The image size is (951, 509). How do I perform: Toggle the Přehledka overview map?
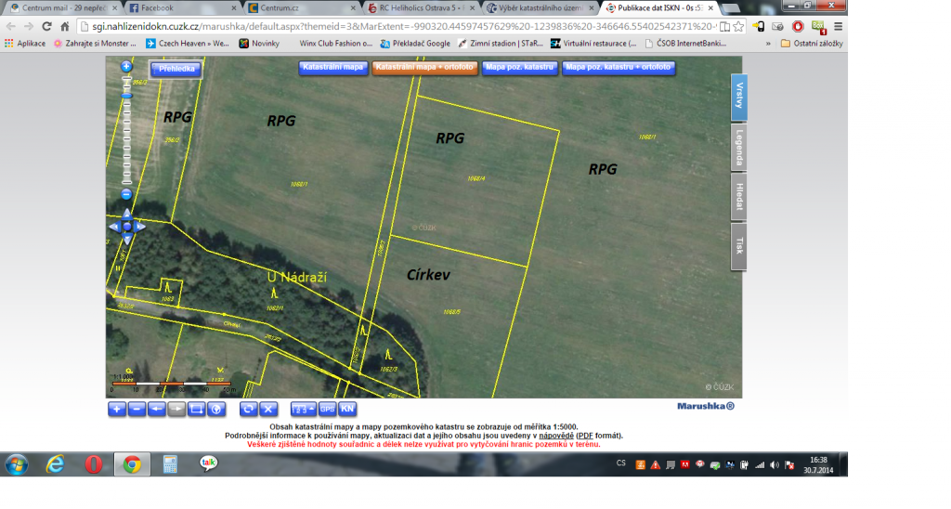click(x=176, y=69)
